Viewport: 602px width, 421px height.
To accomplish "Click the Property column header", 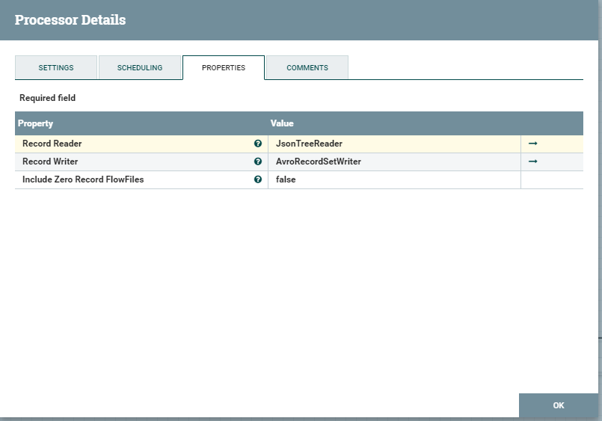I will [x=35, y=123].
